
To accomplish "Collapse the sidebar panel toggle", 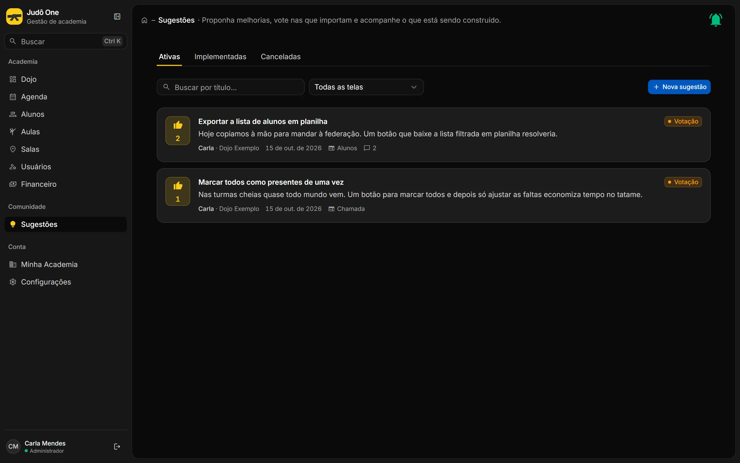I will click(x=117, y=16).
